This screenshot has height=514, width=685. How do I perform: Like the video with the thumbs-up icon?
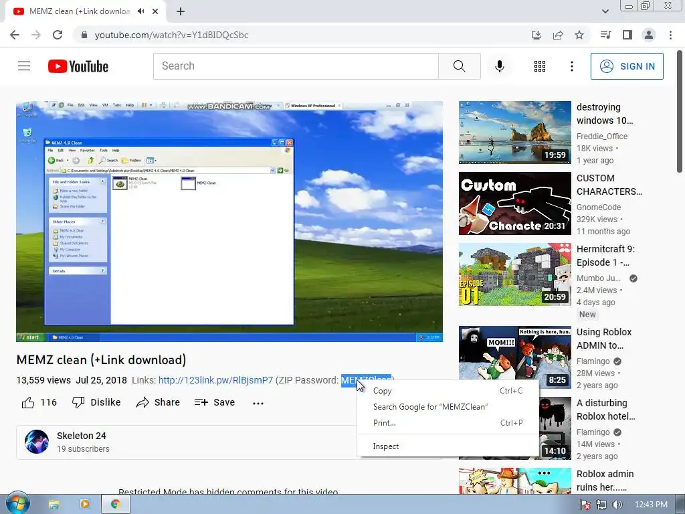click(28, 402)
